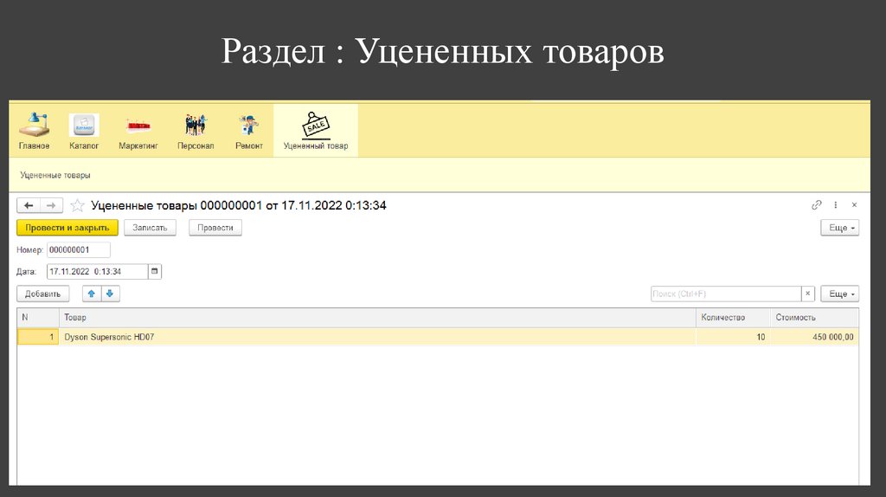
Task: Open the Ремонт section icon
Action: coord(248,131)
